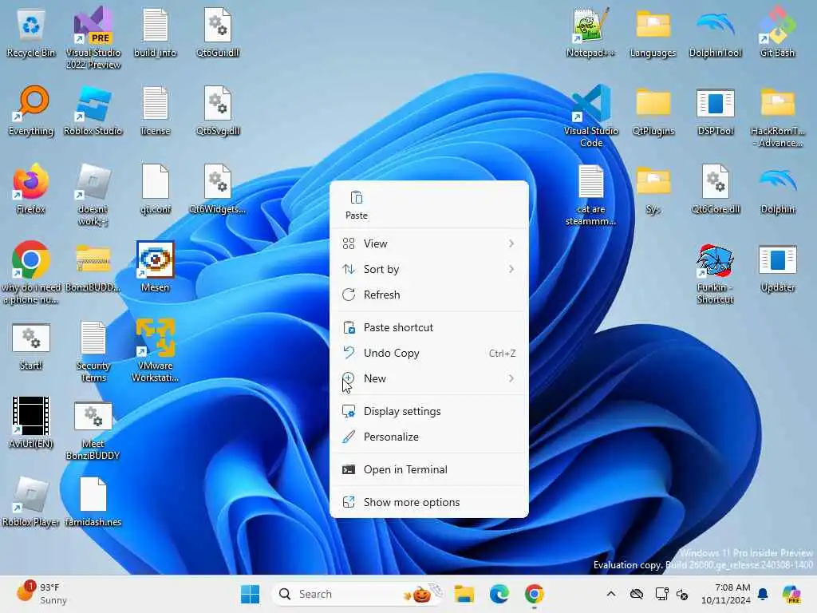Viewport: 817px width, 613px height.
Task: Choose Refresh from the context menu
Action: 428,295
